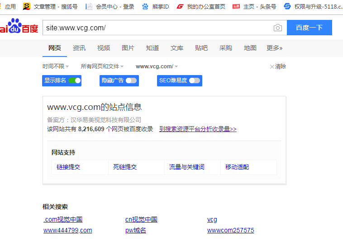343x246 pixels.
Task: Click the Baidu logo
Action: (x=19, y=26)
